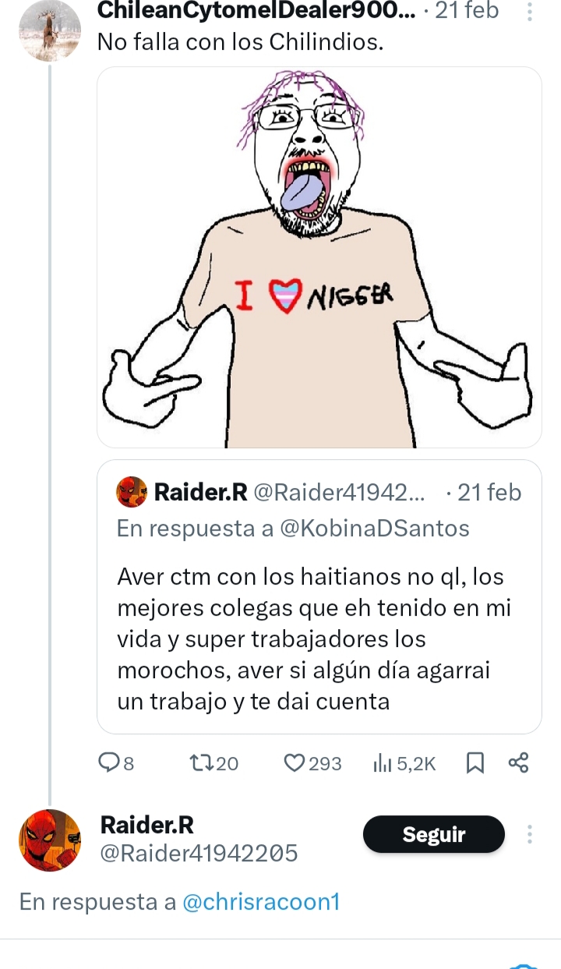Share the post using the share icon
Viewport: 561px width, 969px height.
click(x=518, y=764)
